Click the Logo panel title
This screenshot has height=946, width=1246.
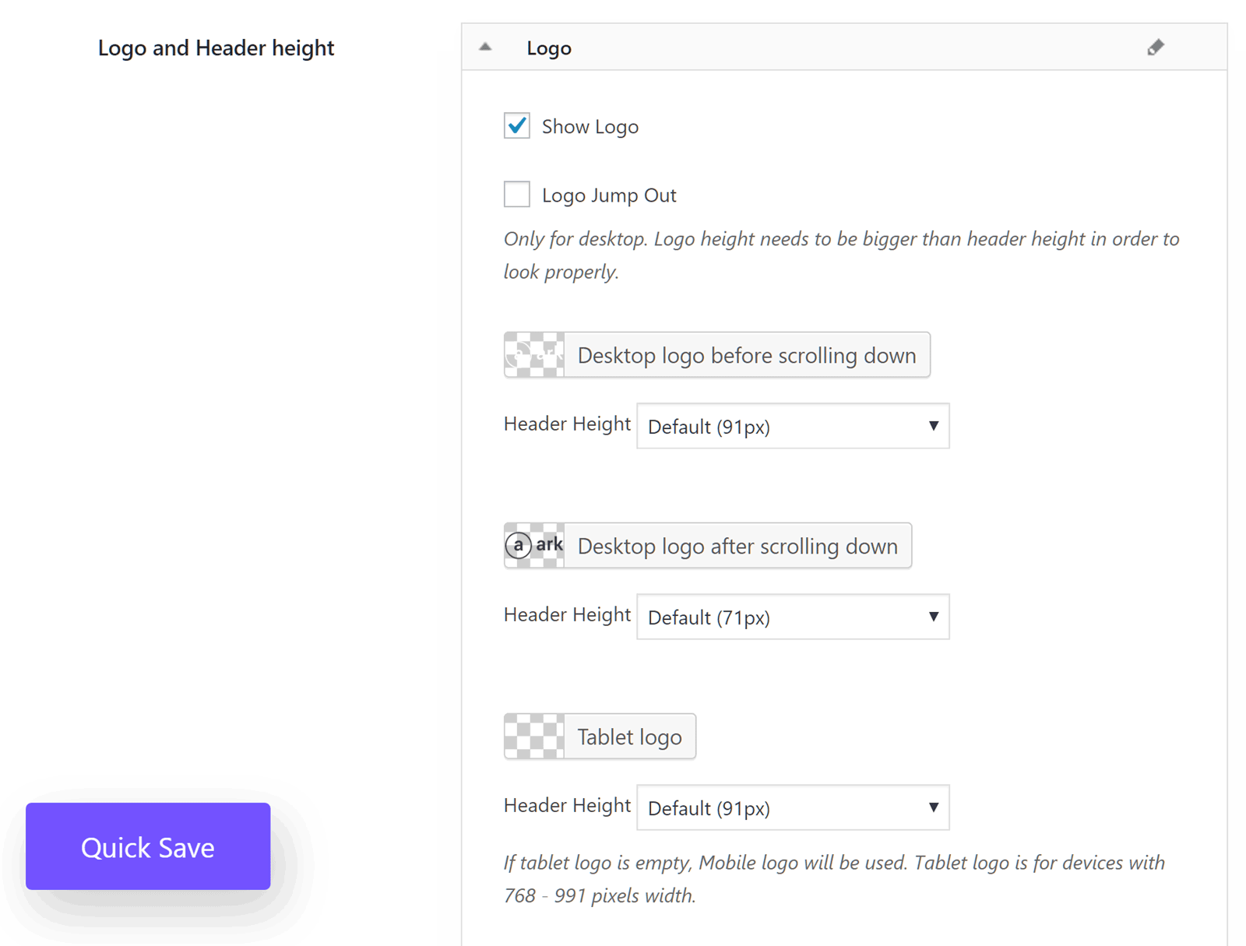click(x=549, y=48)
